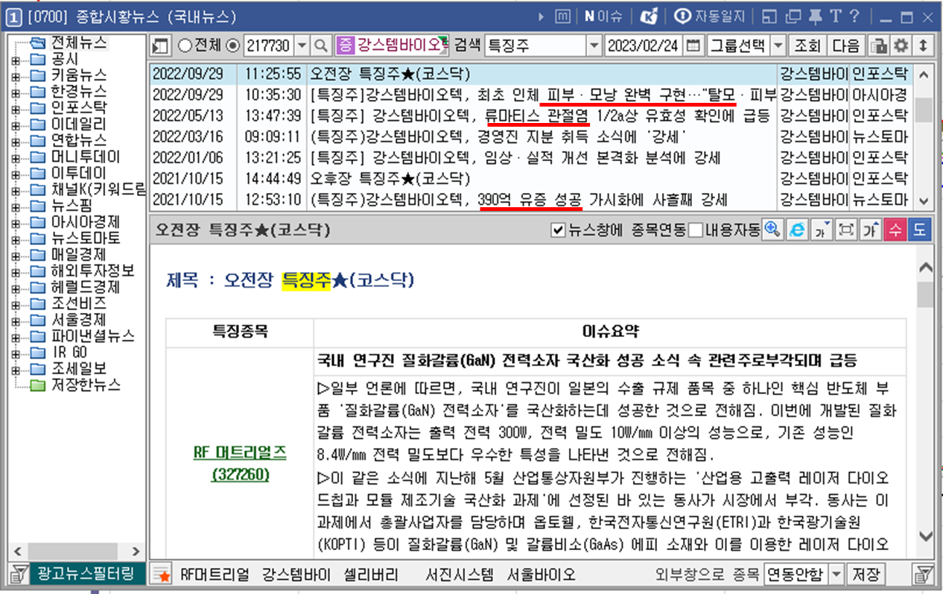Image resolution: width=943 pixels, height=594 pixels.
Task: Click the magnifier stock search icon
Action: [320, 45]
